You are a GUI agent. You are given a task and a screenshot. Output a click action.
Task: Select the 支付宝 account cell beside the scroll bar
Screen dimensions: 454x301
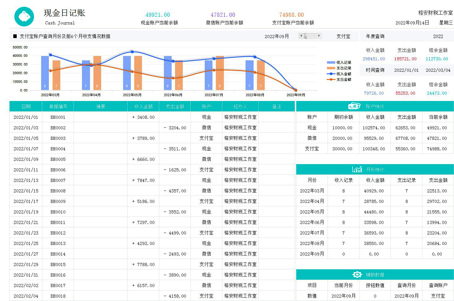pyautogui.click(x=343, y=36)
